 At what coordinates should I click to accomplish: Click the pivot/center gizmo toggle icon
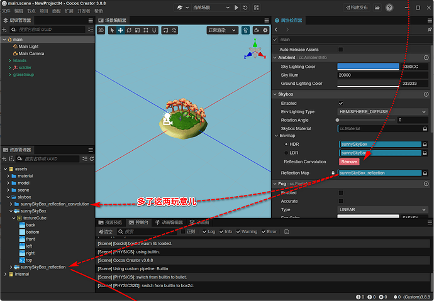pos(165,30)
